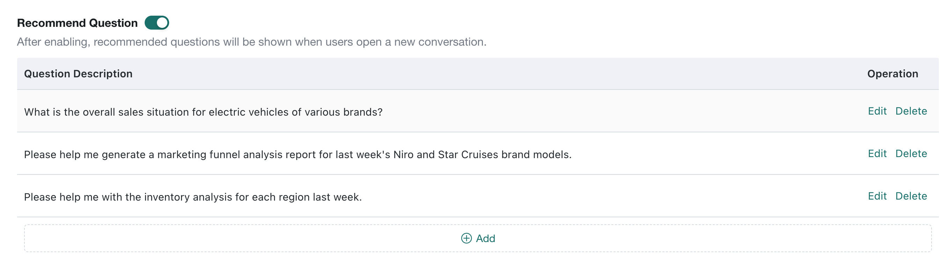Delete the marketing funnel analysis question
The height and width of the screenshot is (264, 949).
(x=911, y=154)
